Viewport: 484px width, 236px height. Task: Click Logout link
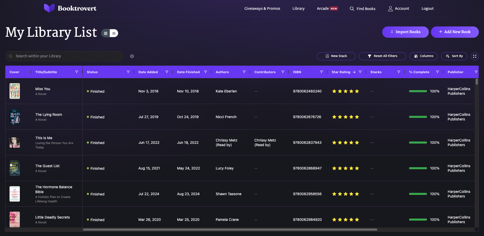coord(428,8)
